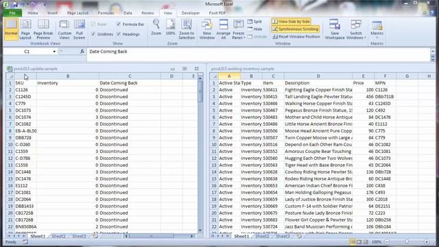The image size is (439, 247).
Task: Select column D header in inventory window
Action: (x=318, y=76)
